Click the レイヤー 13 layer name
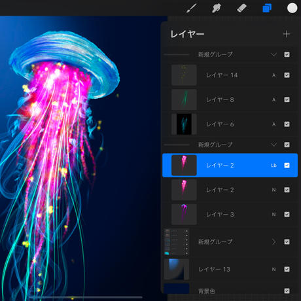This screenshot has height=301, width=301. point(214,270)
